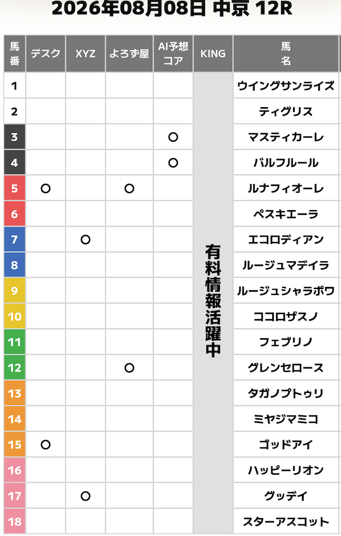Open horse name ウイングサンライズ
This screenshot has height=536, width=341.
click(x=286, y=85)
